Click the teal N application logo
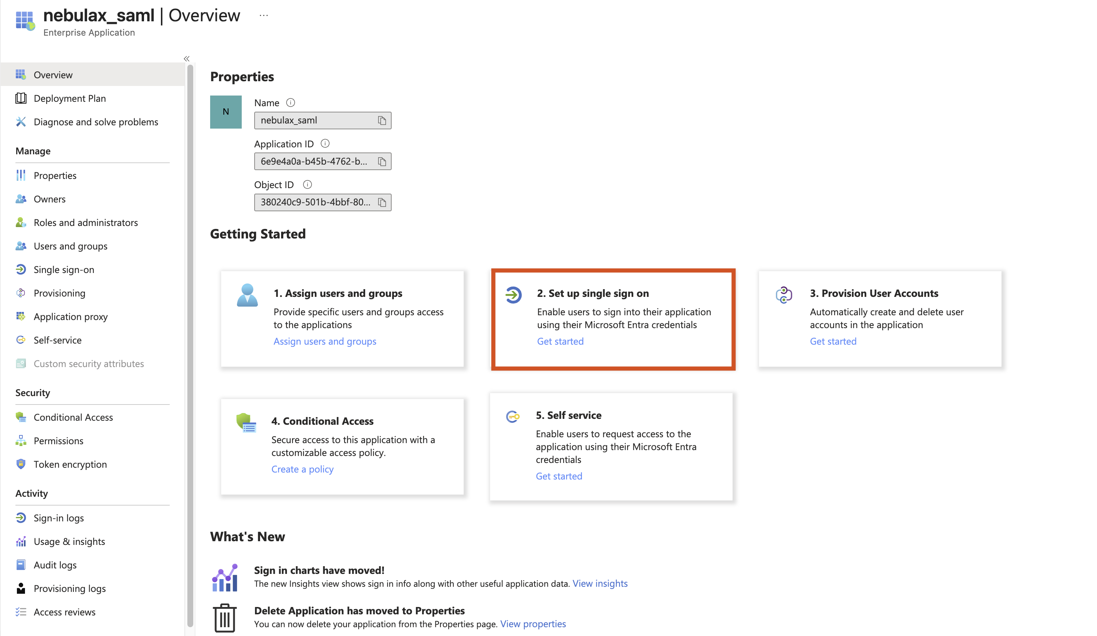The image size is (1097, 636). point(226,112)
